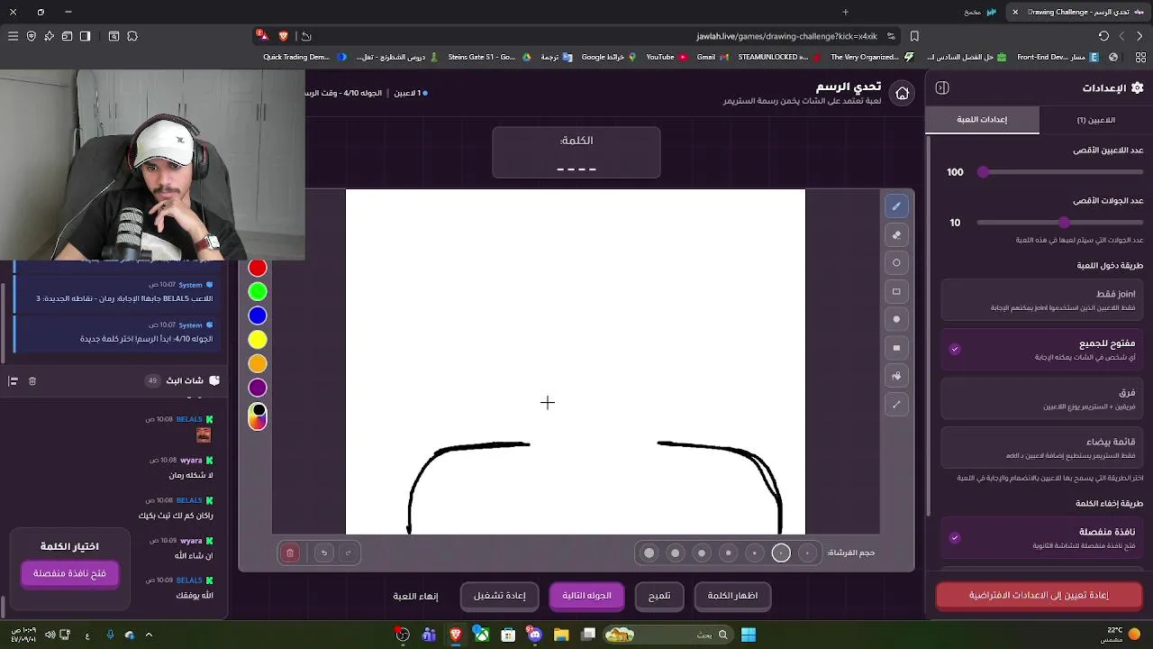Open the STEAMUNLOCKED bookmark

(x=780, y=57)
